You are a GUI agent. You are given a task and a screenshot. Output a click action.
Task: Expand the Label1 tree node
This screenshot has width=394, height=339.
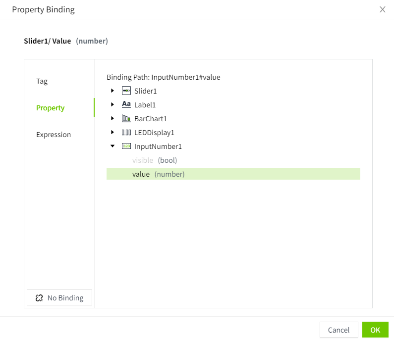point(113,105)
